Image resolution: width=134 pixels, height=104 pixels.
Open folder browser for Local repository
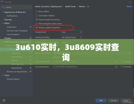click(x=116, y=67)
